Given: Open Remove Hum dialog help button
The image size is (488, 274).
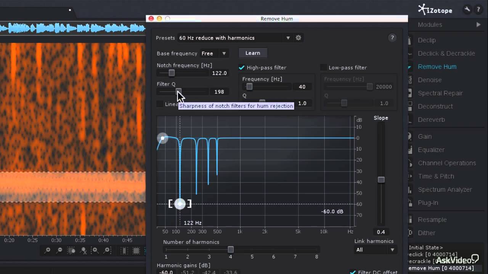Looking at the screenshot, I should [392, 38].
